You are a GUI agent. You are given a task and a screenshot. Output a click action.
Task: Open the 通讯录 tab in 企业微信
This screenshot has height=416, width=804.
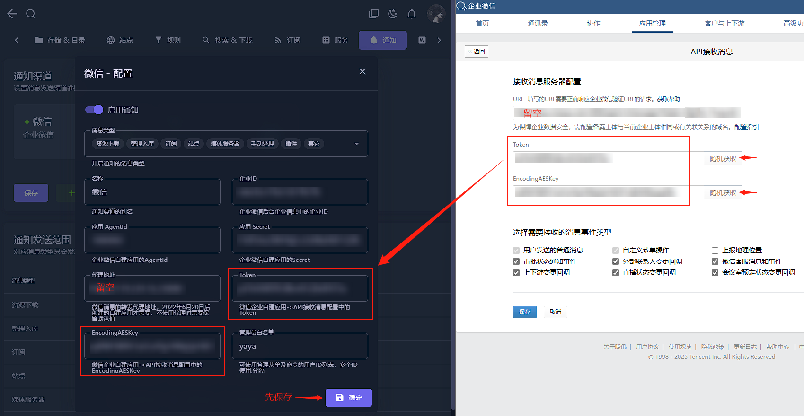click(x=538, y=23)
